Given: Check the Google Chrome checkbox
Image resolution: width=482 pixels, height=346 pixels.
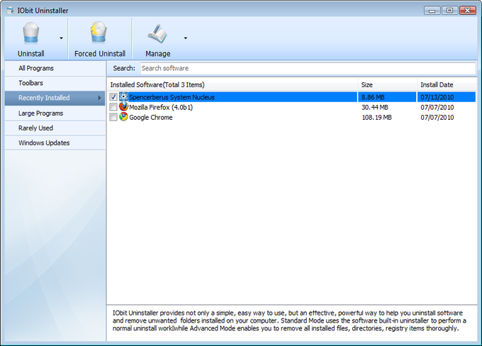Looking at the screenshot, I should (x=113, y=117).
